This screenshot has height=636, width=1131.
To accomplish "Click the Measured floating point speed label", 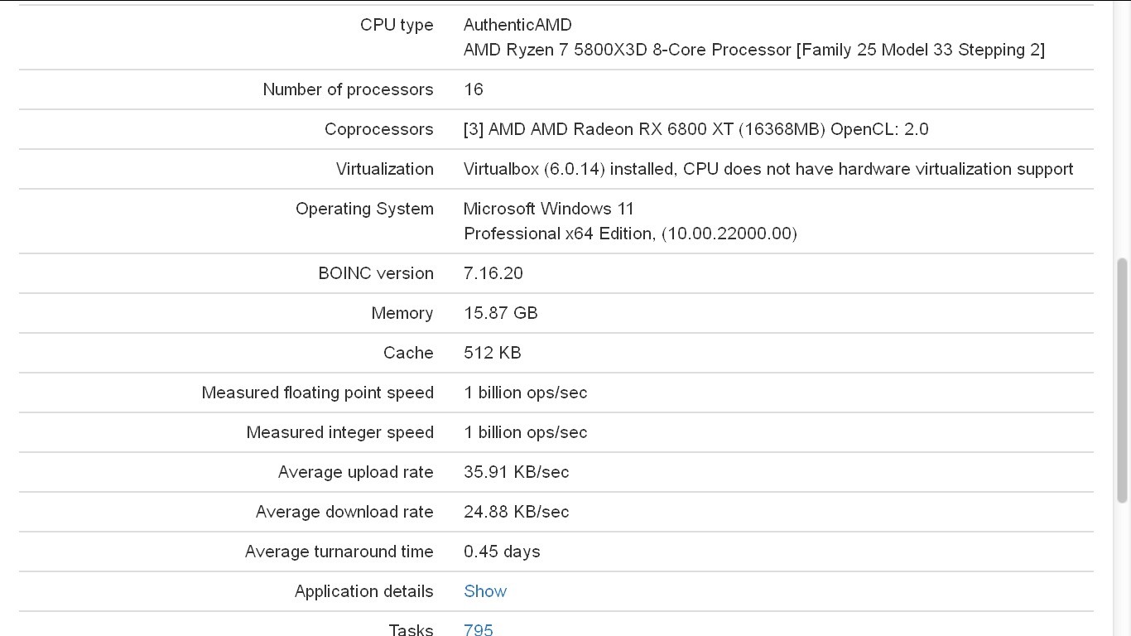I will 317,393.
